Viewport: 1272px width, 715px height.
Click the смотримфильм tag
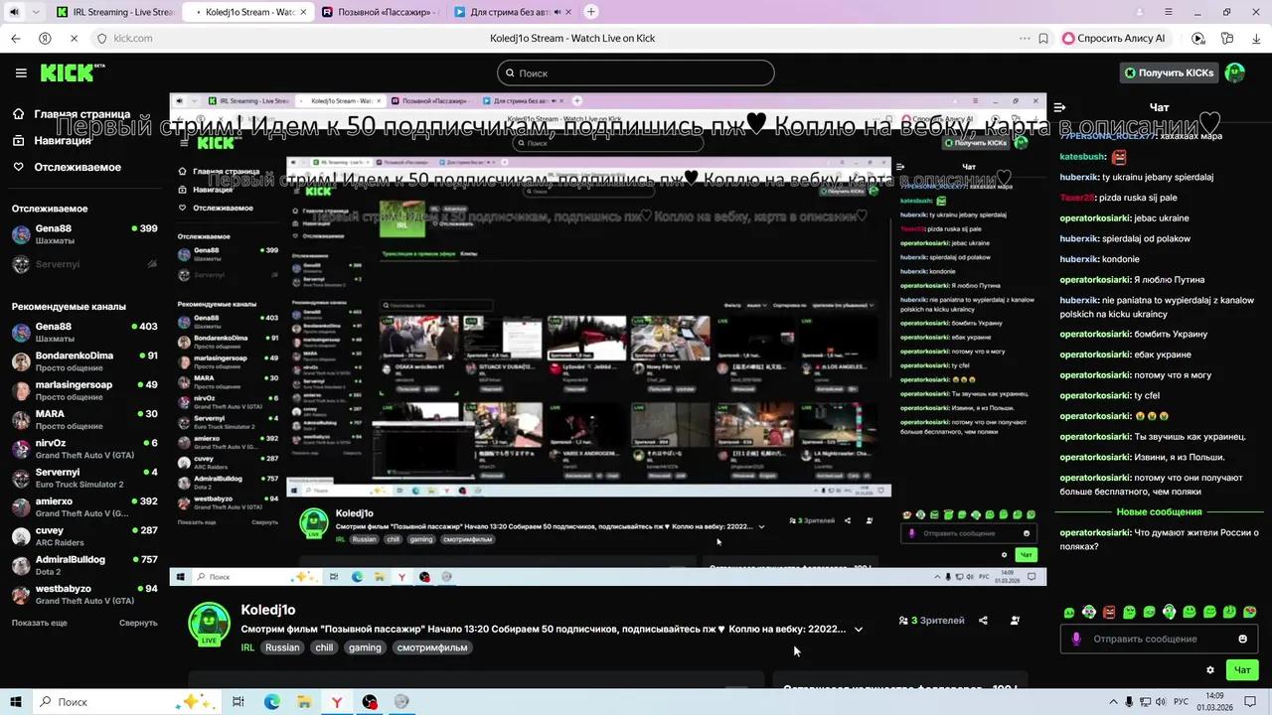[x=432, y=647]
